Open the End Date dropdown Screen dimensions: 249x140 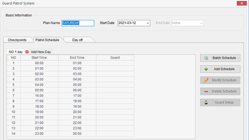[201, 23]
